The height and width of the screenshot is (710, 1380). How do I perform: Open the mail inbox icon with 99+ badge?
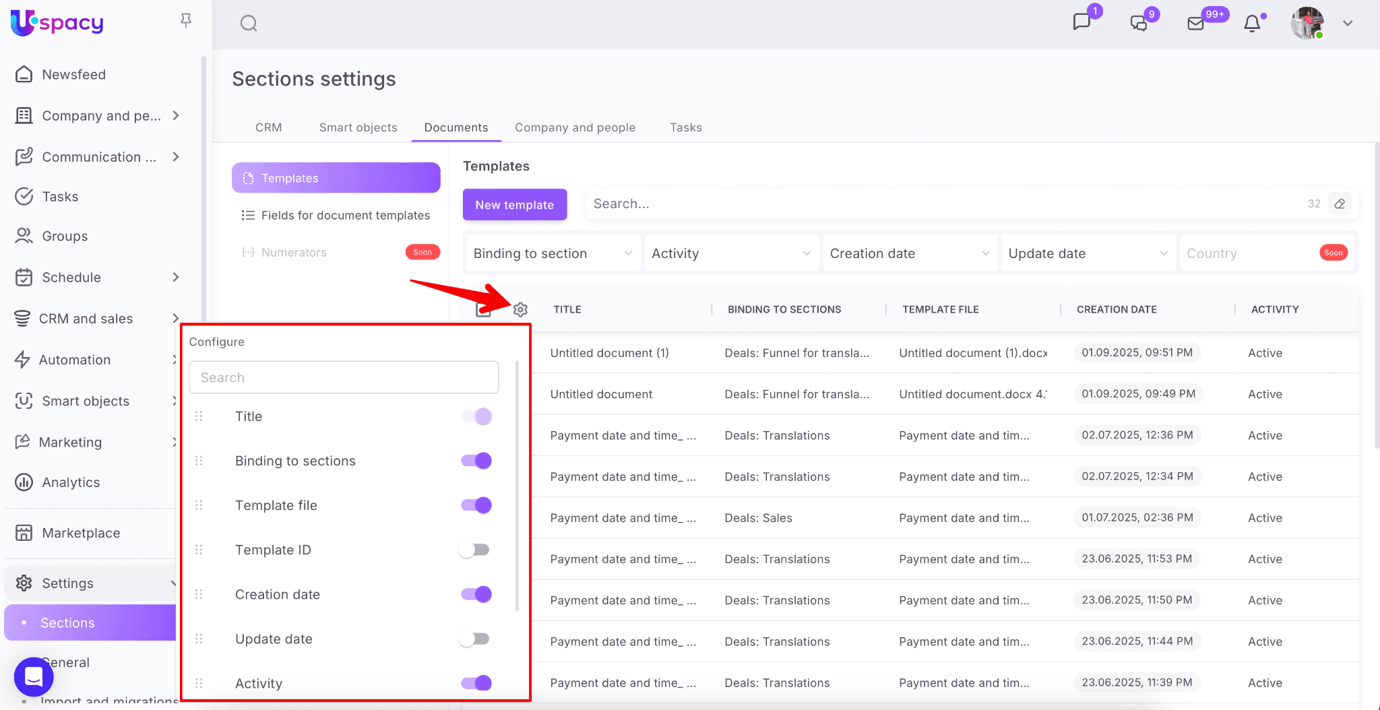(x=1196, y=24)
